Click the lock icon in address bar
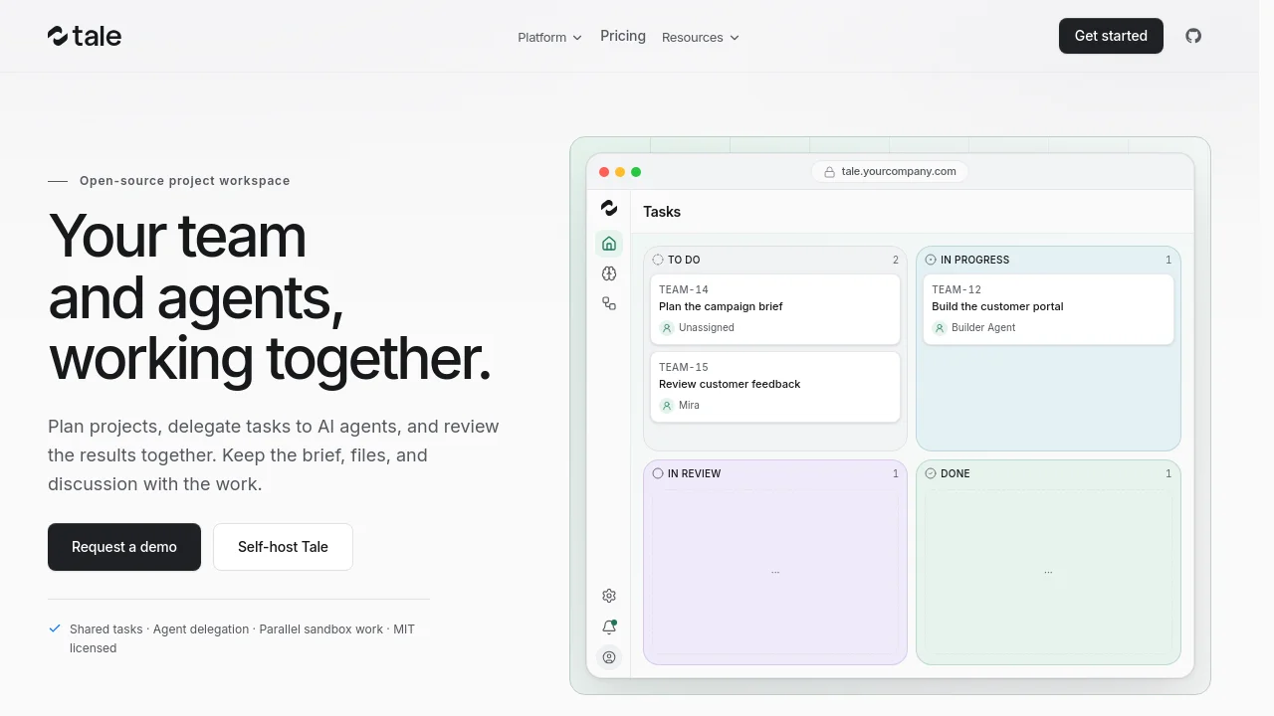Viewport: 1274px width, 716px height. pos(829,172)
